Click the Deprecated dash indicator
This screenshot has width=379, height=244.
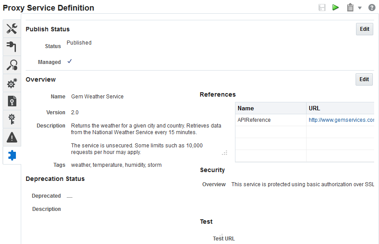70,197
